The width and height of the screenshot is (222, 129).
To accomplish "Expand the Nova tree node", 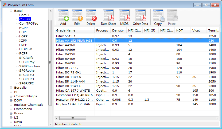I will coord(11,122).
